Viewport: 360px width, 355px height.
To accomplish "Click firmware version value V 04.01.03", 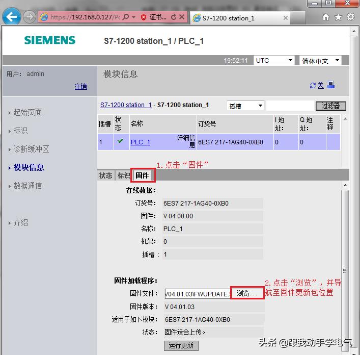I will 180,307.
